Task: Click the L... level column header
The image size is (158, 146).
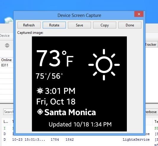Action: (6, 122)
